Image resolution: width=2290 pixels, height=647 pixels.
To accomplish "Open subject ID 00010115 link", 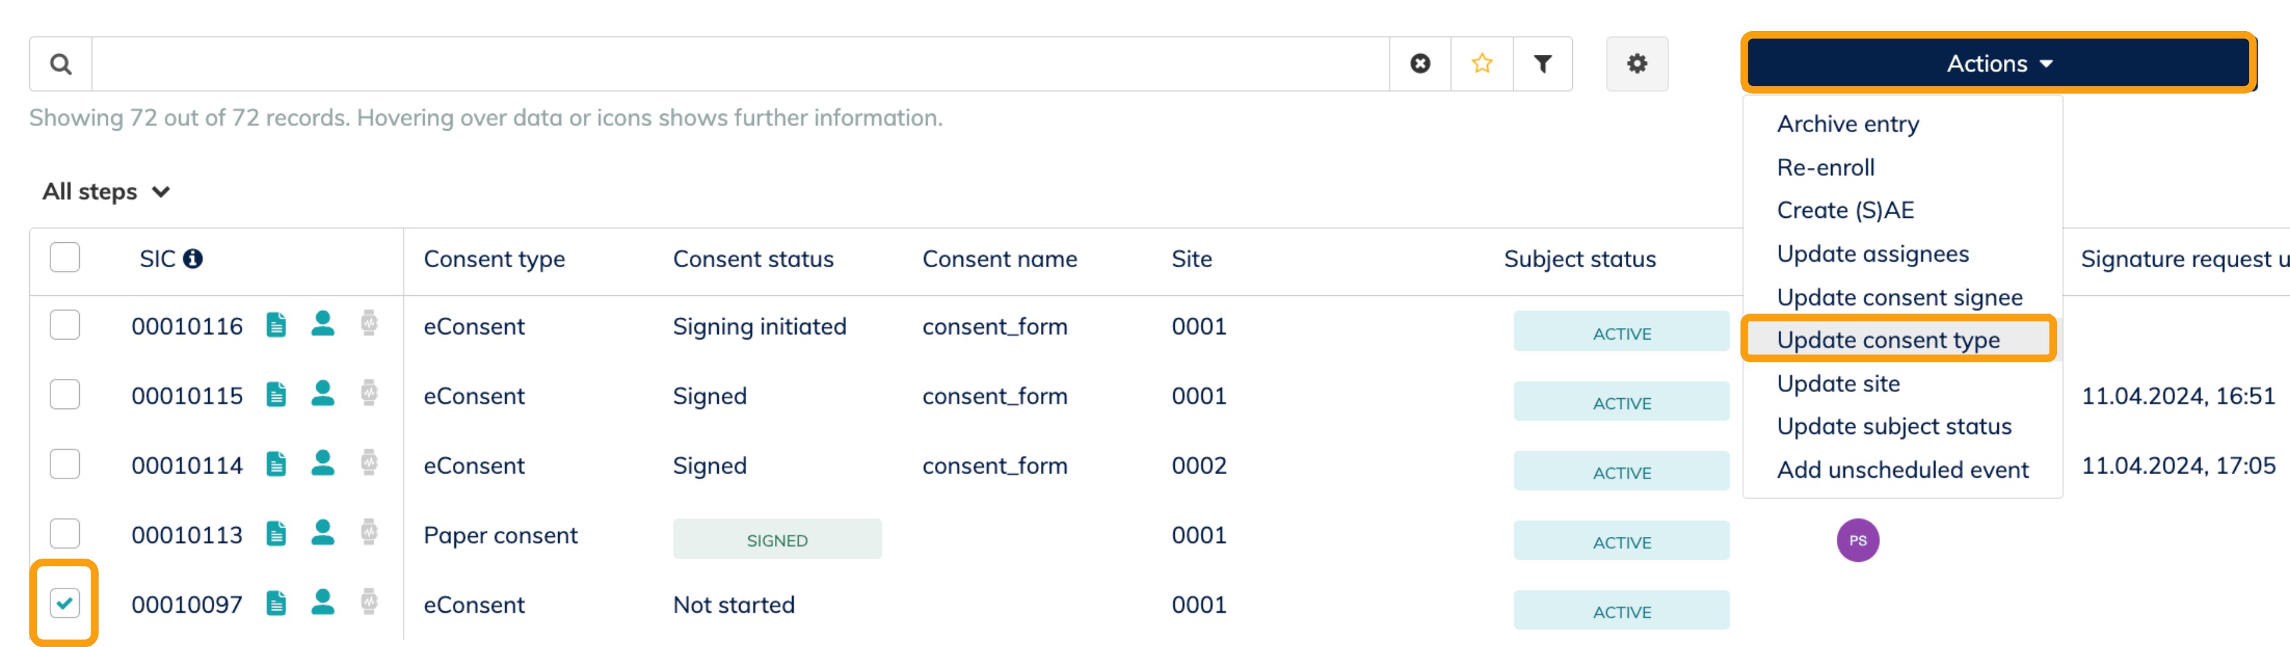I will (187, 396).
